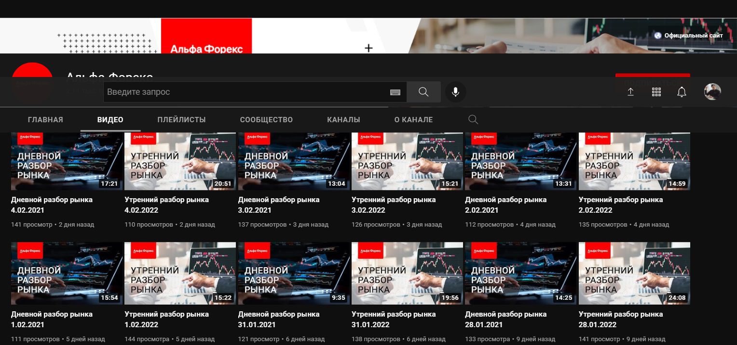The height and width of the screenshot is (345, 737).
Task: Click the 20:51 duration badge
Action: [x=223, y=184]
